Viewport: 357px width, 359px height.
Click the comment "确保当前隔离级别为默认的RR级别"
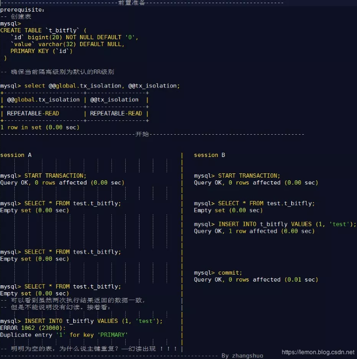[62, 72]
